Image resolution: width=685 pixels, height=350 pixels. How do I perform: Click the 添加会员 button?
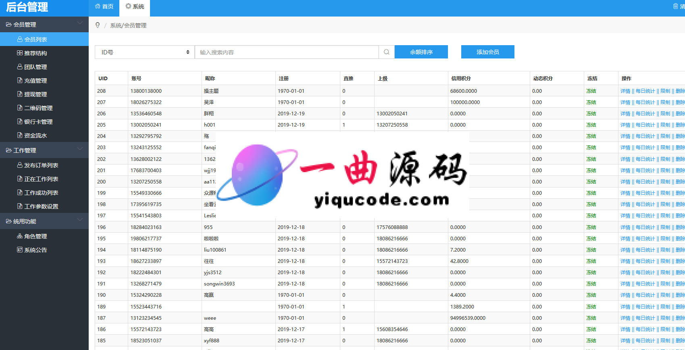[488, 52]
